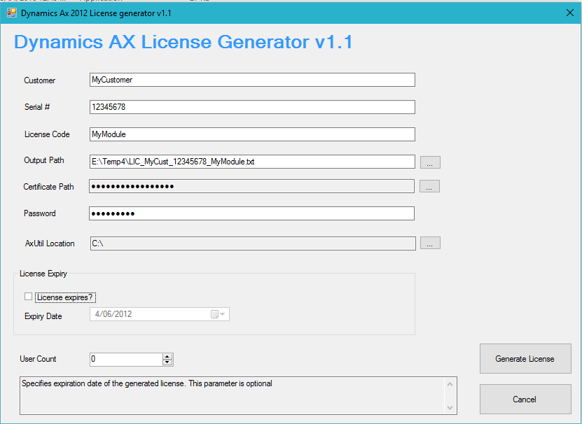Click the Certificate Path field
Screen dimensions: 582x424
tap(251, 186)
